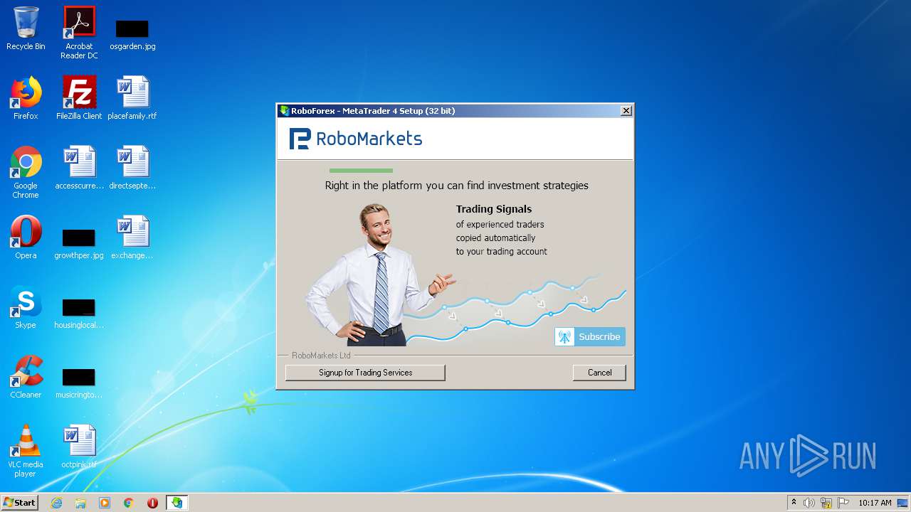Image resolution: width=911 pixels, height=512 pixels.
Task: Launch Opera desktop shortcut
Action: click(x=26, y=238)
